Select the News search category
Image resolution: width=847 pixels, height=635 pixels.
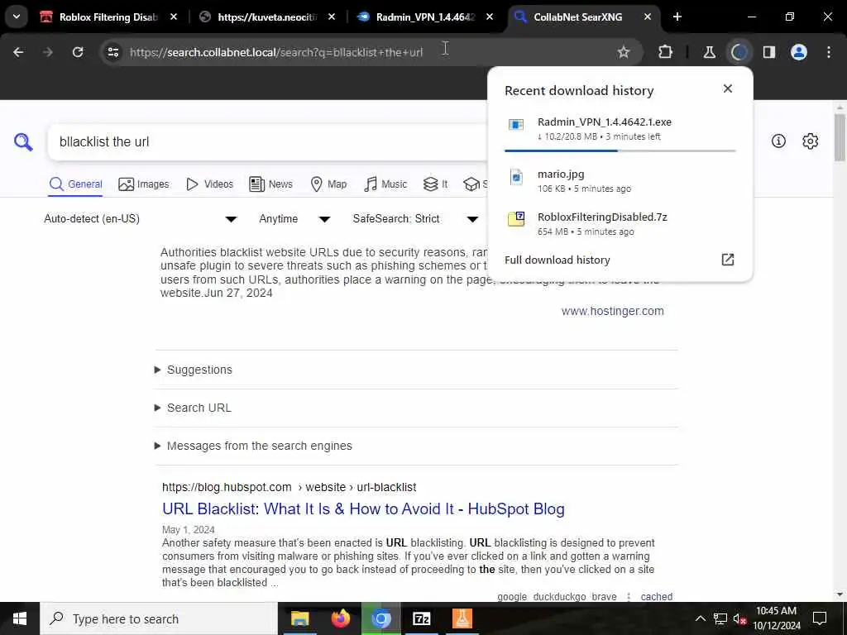click(270, 184)
